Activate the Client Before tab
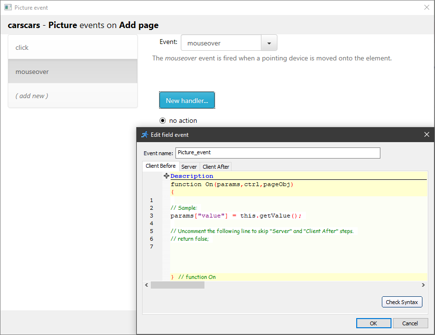Viewport: 435px width, 335px height. pyautogui.click(x=160, y=166)
